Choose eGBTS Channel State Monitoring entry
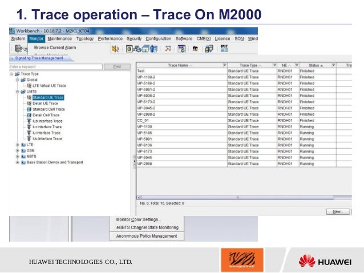 point(147,227)
